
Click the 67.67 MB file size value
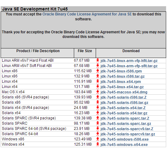[82, 60]
